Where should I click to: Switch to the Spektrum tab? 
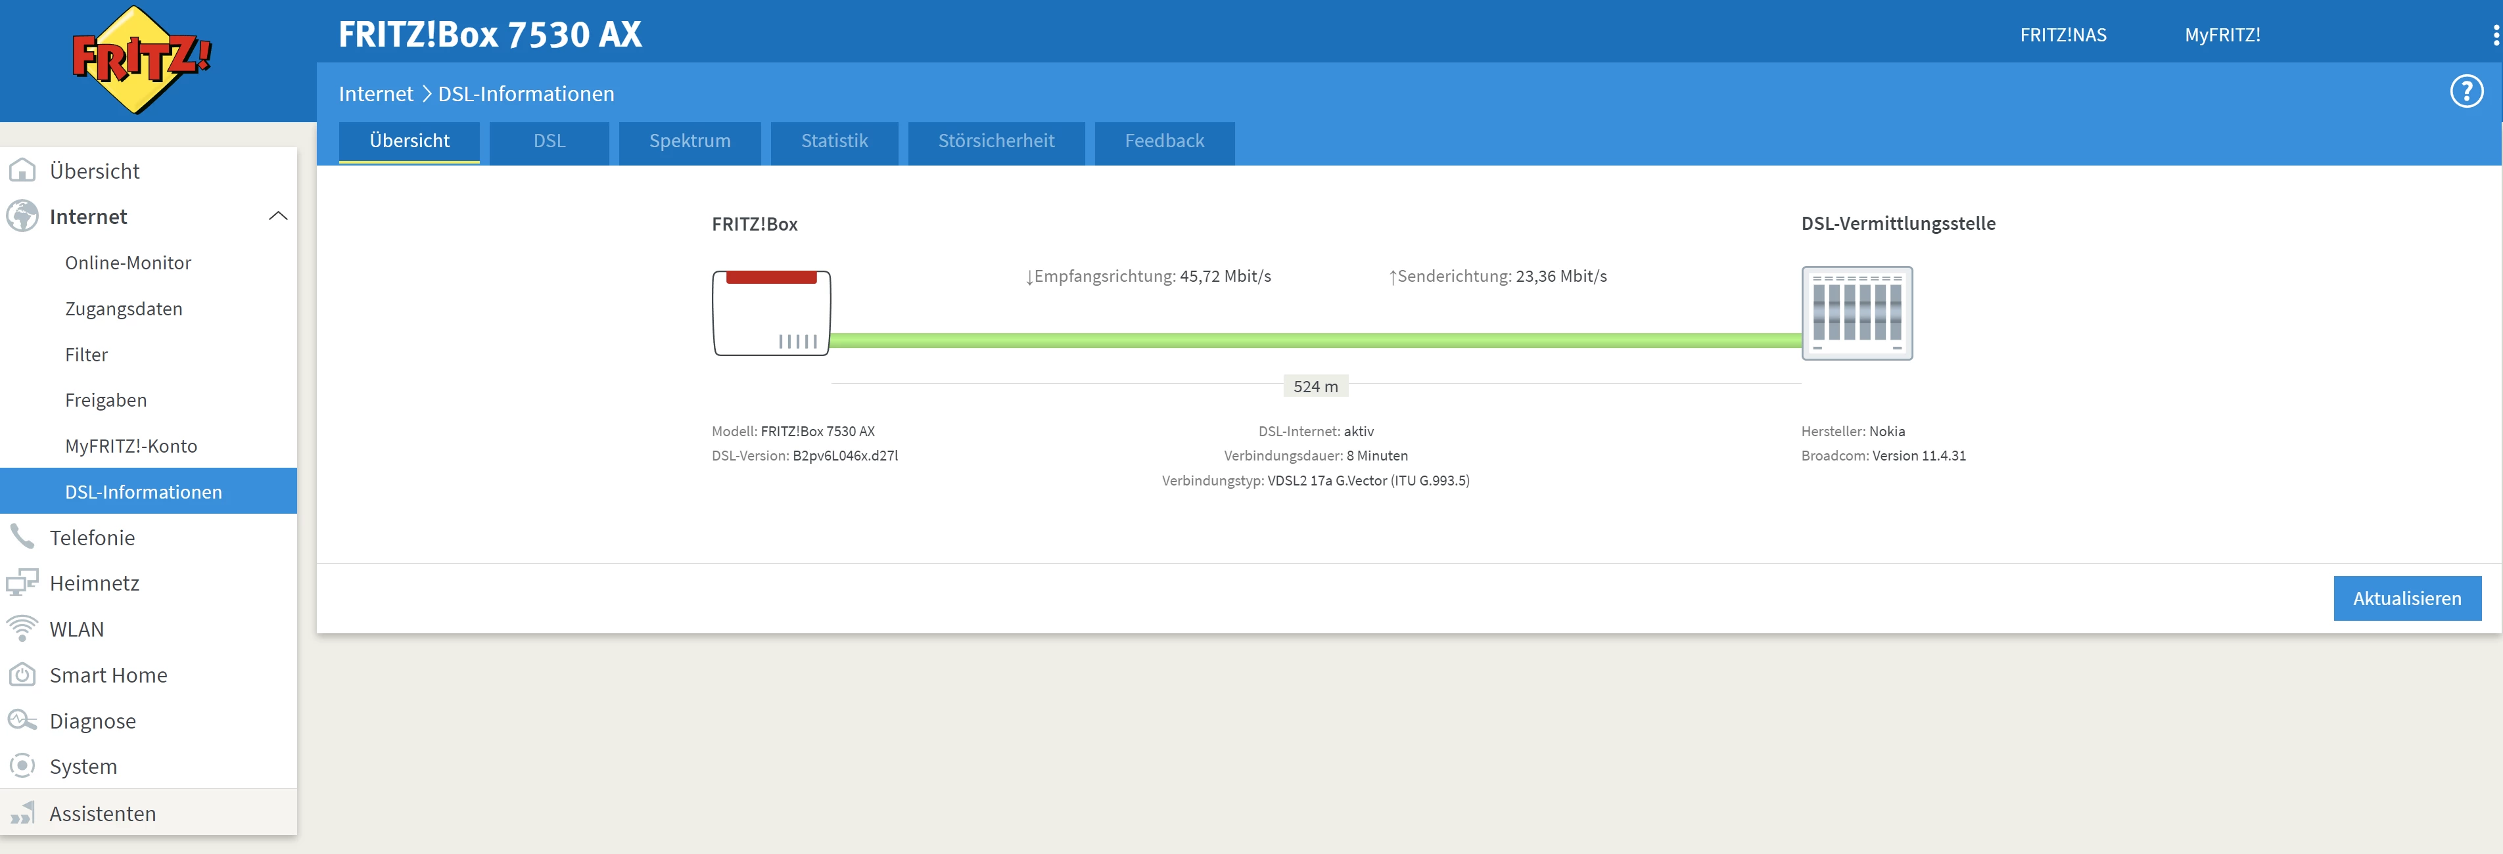point(689,142)
